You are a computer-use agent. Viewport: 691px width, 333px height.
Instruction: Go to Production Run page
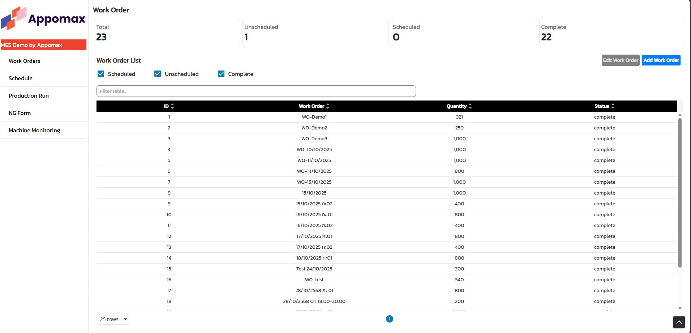(x=29, y=95)
